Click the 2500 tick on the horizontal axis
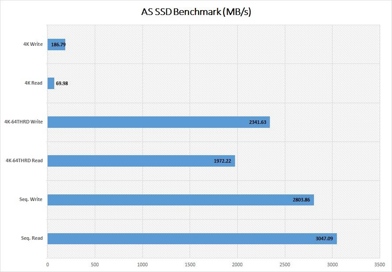Viewport: 392px width, 272px height. [285, 265]
